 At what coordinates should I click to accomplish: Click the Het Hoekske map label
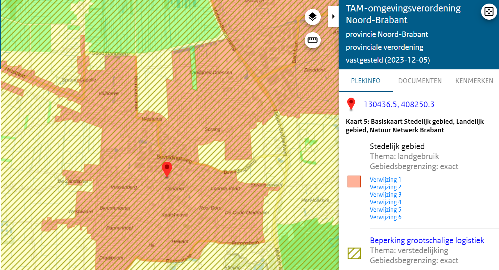[x=315, y=200]
